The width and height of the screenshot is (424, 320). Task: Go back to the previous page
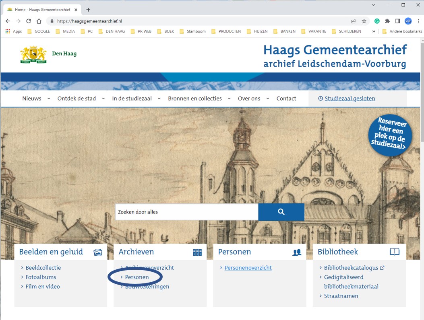pyautogui.click(x=8, y=21)
